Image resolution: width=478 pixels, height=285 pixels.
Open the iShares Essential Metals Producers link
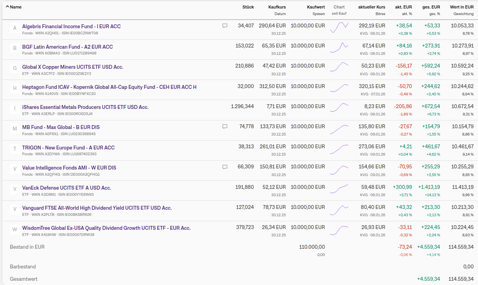85,107
